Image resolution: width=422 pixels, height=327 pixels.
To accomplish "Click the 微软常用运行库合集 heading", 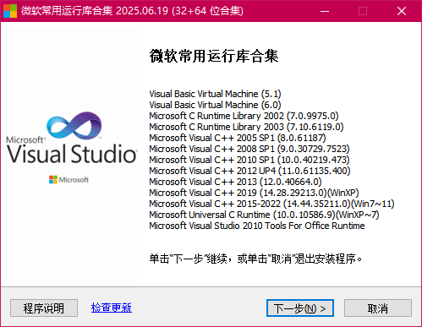I will click(x=214, y=56).
